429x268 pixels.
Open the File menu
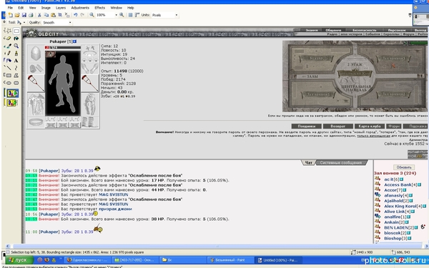(10, 8)
